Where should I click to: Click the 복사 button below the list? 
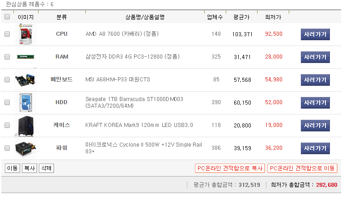[x=29, y=169]
